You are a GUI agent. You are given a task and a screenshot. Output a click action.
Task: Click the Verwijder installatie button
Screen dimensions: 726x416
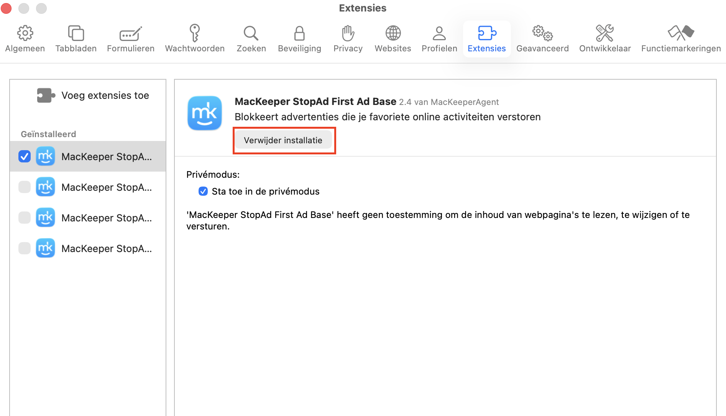point(284,140)
